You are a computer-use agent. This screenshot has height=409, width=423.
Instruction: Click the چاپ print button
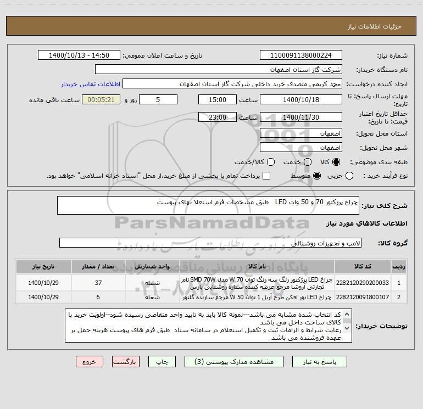point(162,362)
